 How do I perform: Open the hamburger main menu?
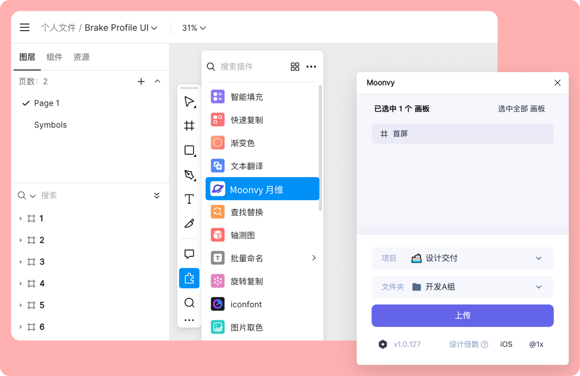[24, 27]
